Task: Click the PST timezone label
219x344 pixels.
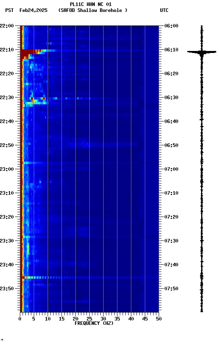Action: [9, 10]
